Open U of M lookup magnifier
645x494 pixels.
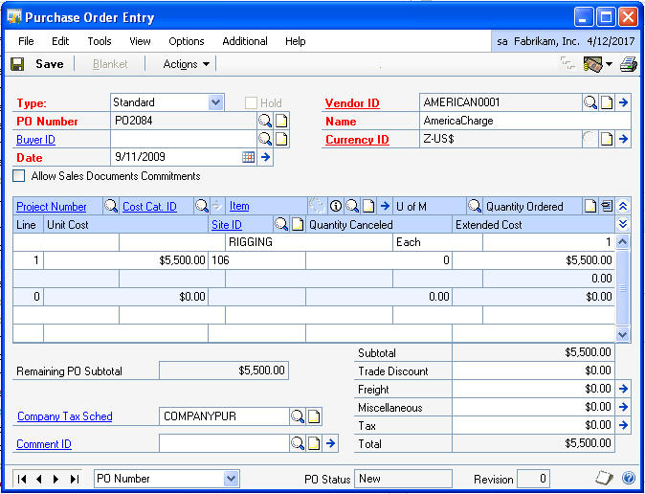coord(475,206)
